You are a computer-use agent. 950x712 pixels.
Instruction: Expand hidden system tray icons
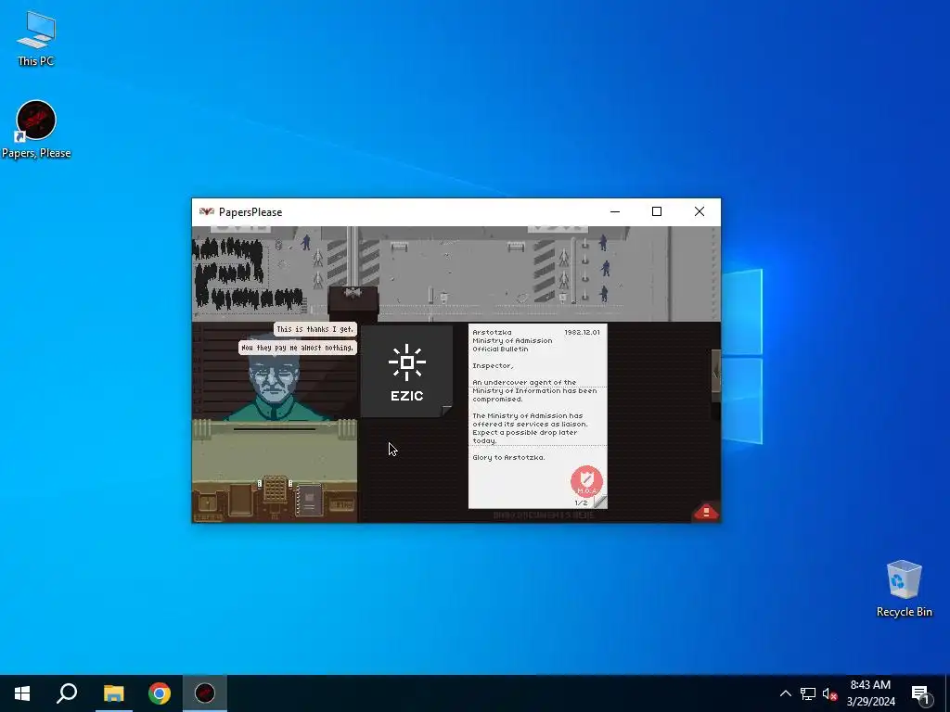[x=785, y=693]
